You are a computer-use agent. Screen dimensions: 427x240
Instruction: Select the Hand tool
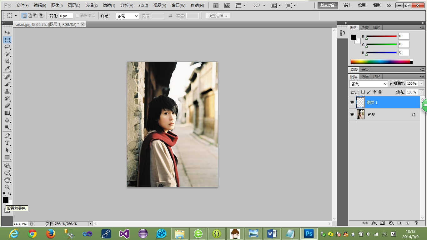coord(7,180)
